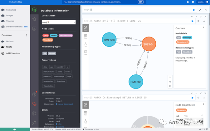The width and height of the screenshot is (210, 131).
Task: Open Volumes in Docker Desktop sidebar
Action: click(x=10, y=21)
